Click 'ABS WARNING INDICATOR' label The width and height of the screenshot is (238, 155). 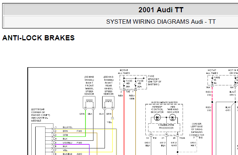coord(173,110)
